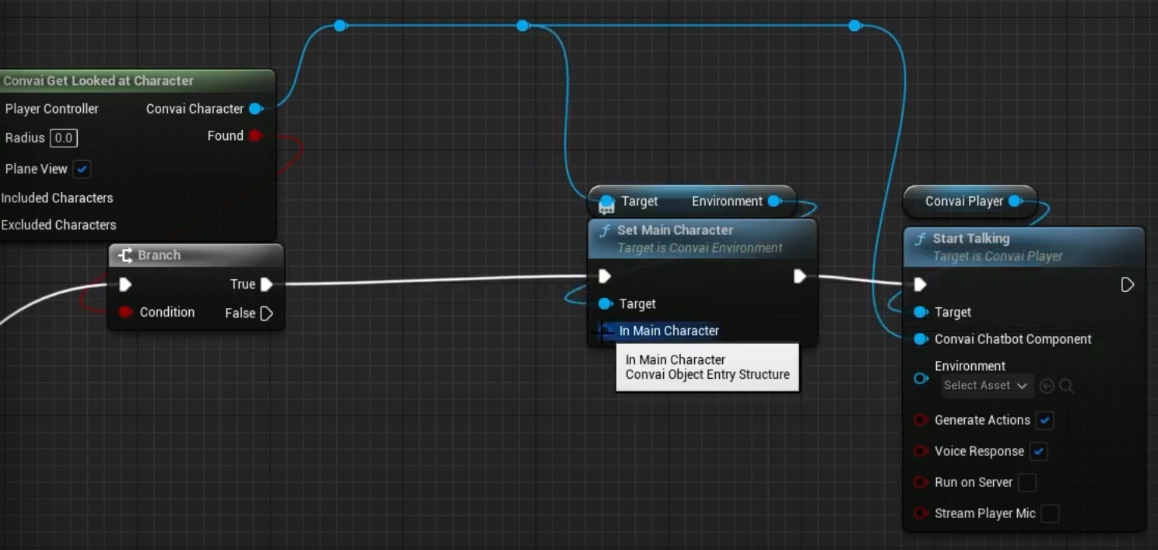This screenshot has height=550, width=1158.
Task: Click reroute node nearest Convai Character pin
Action: tap(339, 26)
